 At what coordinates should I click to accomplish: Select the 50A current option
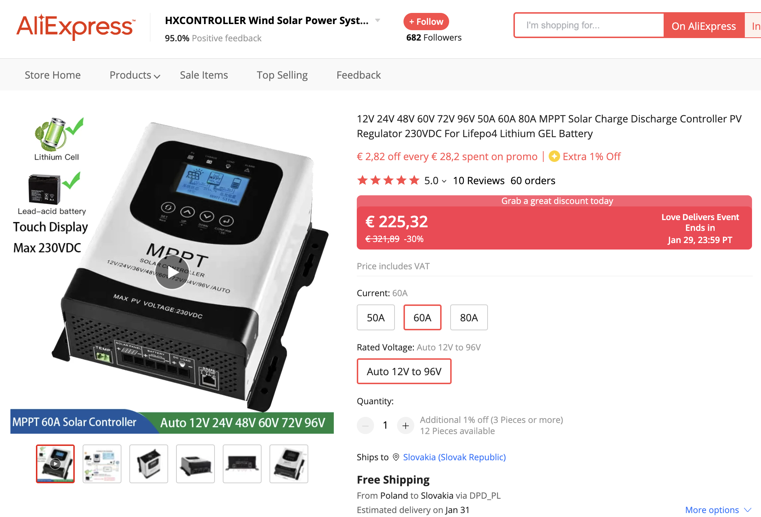coord(376,317)
